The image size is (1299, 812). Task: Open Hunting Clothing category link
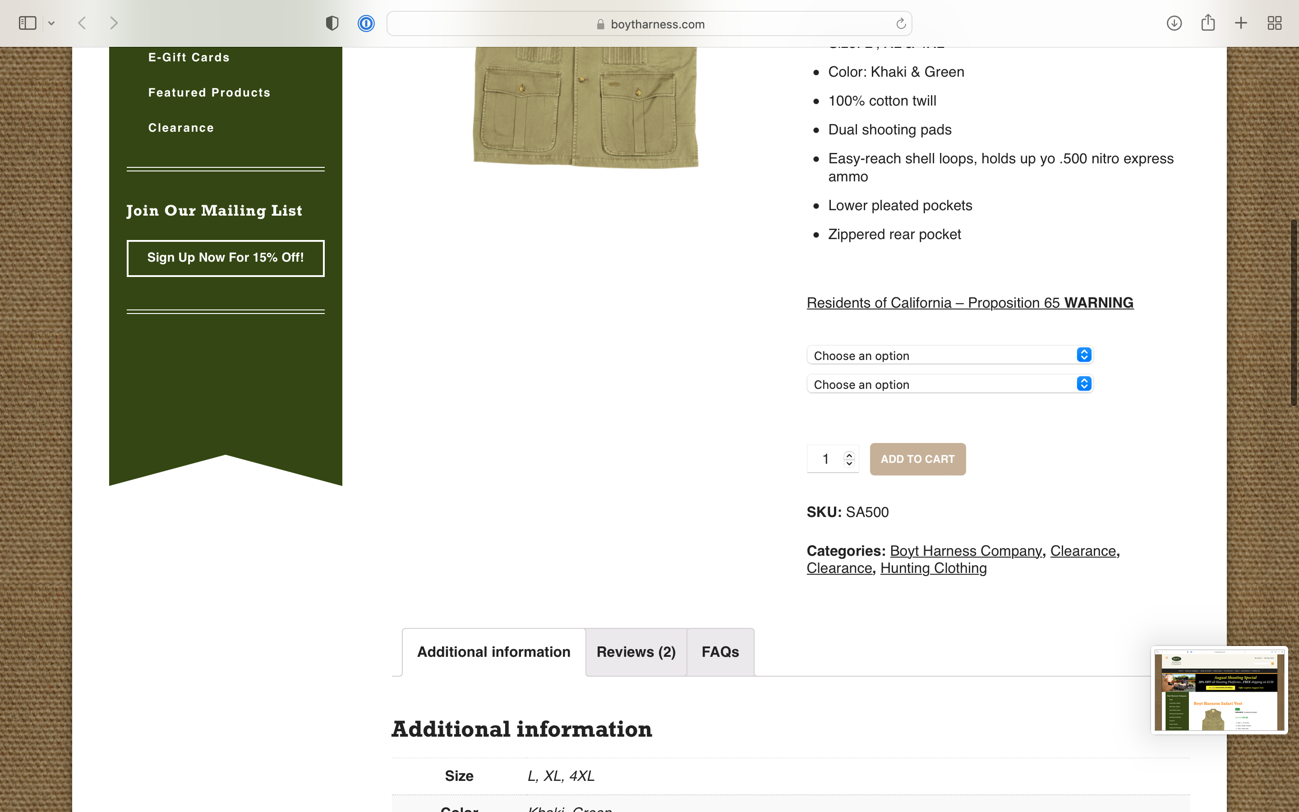click(934, 568)
